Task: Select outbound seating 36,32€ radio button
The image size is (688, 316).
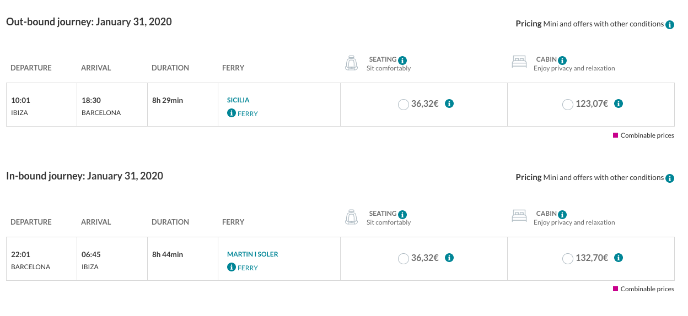Action: pyautogui.click(x=404, y=104)
